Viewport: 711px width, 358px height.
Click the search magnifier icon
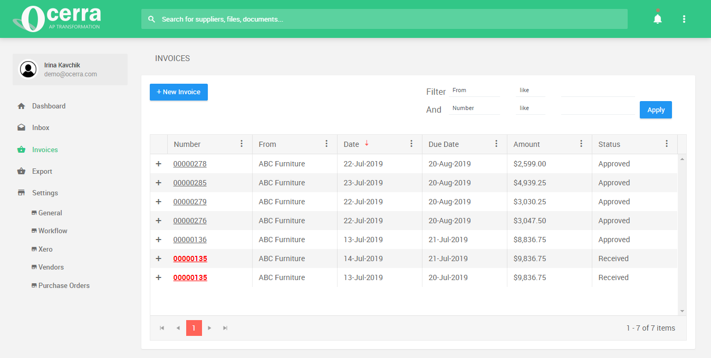152,19
